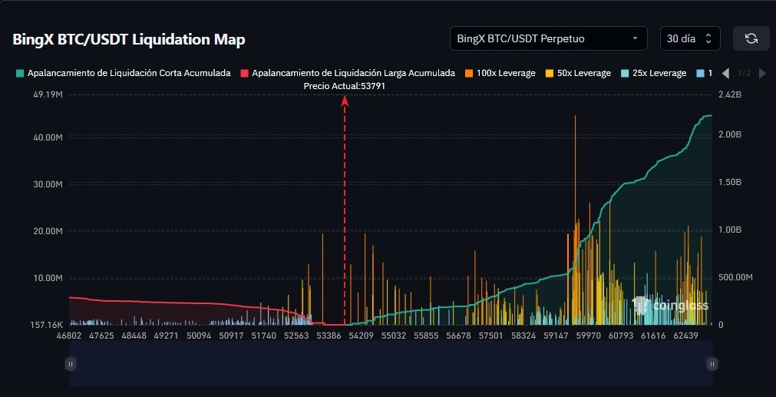
Task: Toggle the 50x Leverage legend entry
Action: [578, 73]
